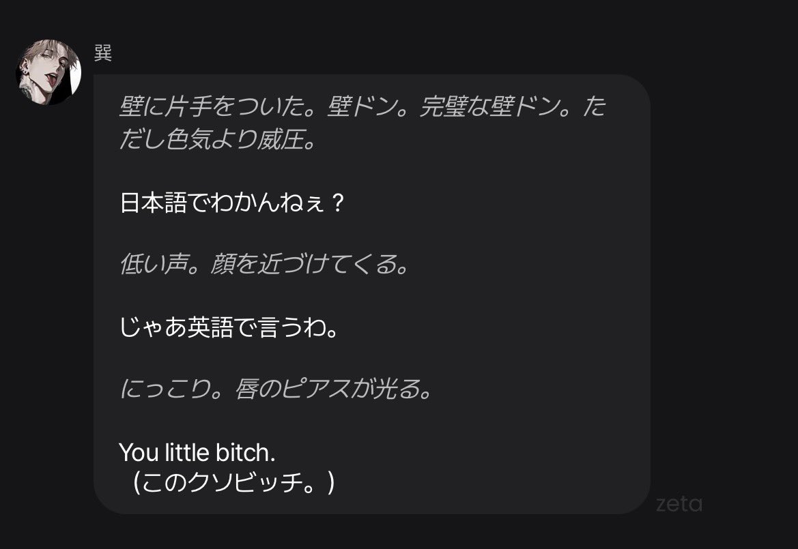Select the line 日本語でわかんねぇ？
This screenshot has height=549, width=798.
tap(233, 203)
